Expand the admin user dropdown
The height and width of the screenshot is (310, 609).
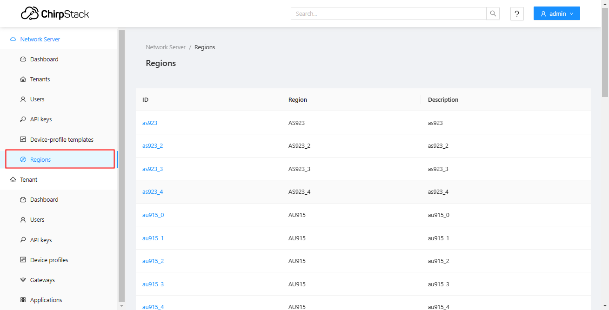556,14
